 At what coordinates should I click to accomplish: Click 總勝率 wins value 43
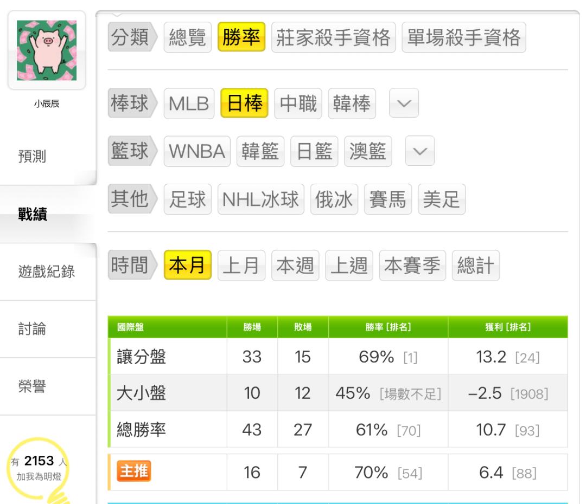point(252,430)
